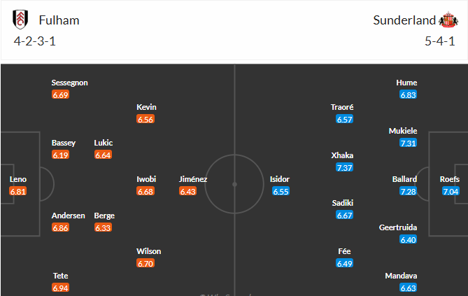
Task: Open Isidor's player profile
Action: [x=280, y=179]
